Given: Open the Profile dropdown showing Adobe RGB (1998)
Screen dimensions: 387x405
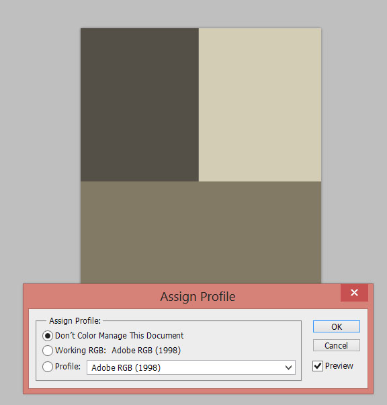Looking at the screenshot, I should click(x=191, y=367).
